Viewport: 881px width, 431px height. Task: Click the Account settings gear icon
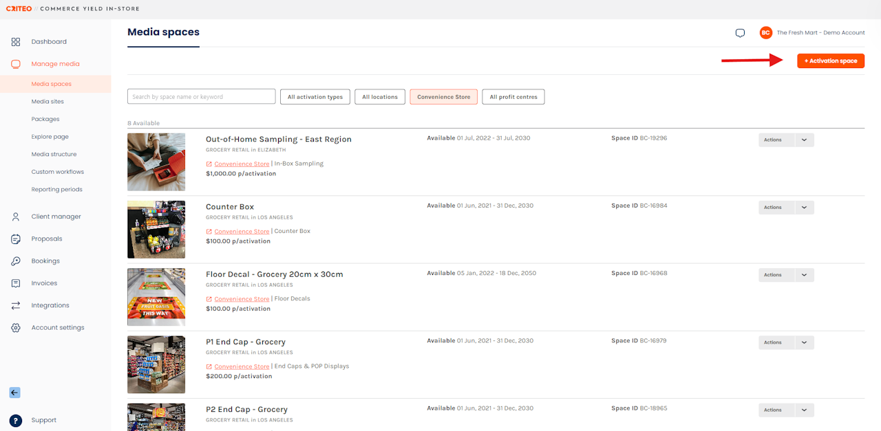coord(16,328)
